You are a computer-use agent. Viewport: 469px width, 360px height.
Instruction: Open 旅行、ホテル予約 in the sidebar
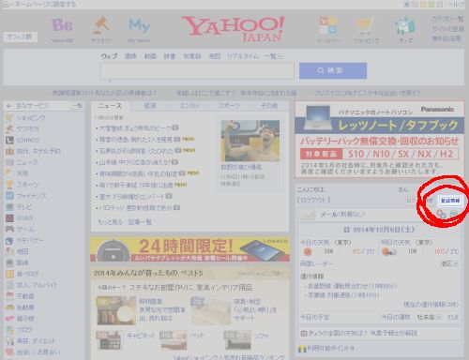(x=38, y=151)
